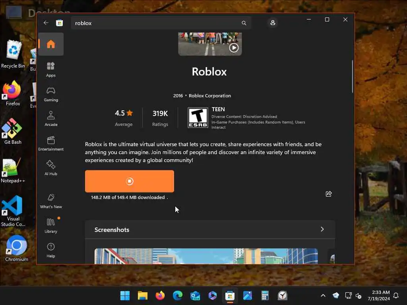Open the Entertainment section in the sidebar
The image size is (407, 305).
coord(51,143)
